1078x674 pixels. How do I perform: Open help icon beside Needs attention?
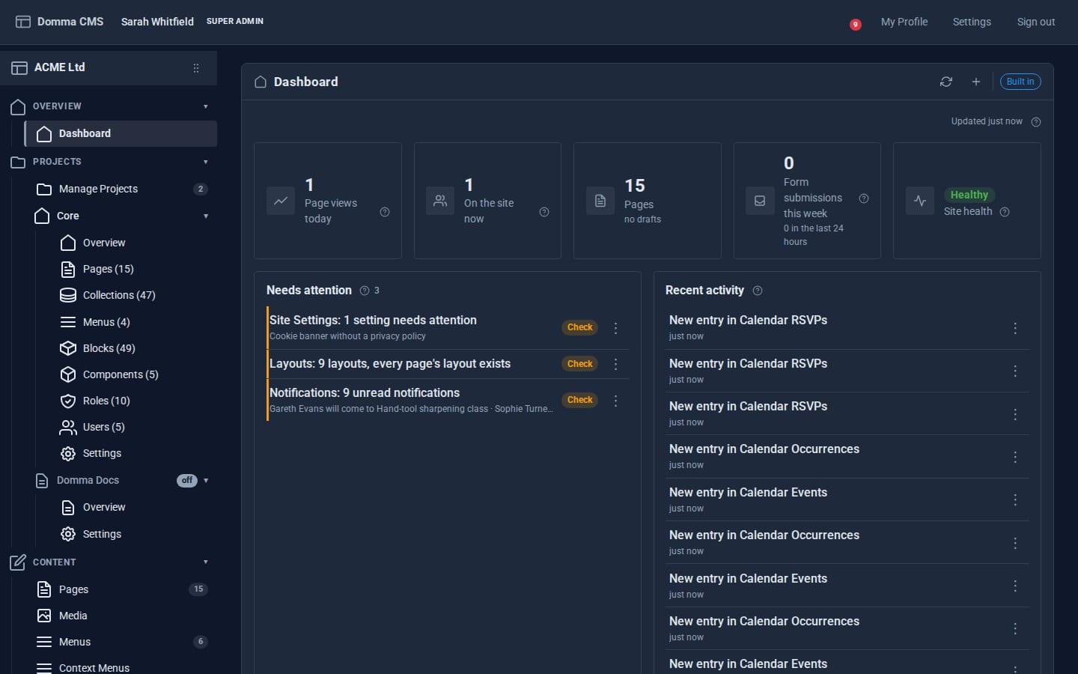[x=365, y=291]
